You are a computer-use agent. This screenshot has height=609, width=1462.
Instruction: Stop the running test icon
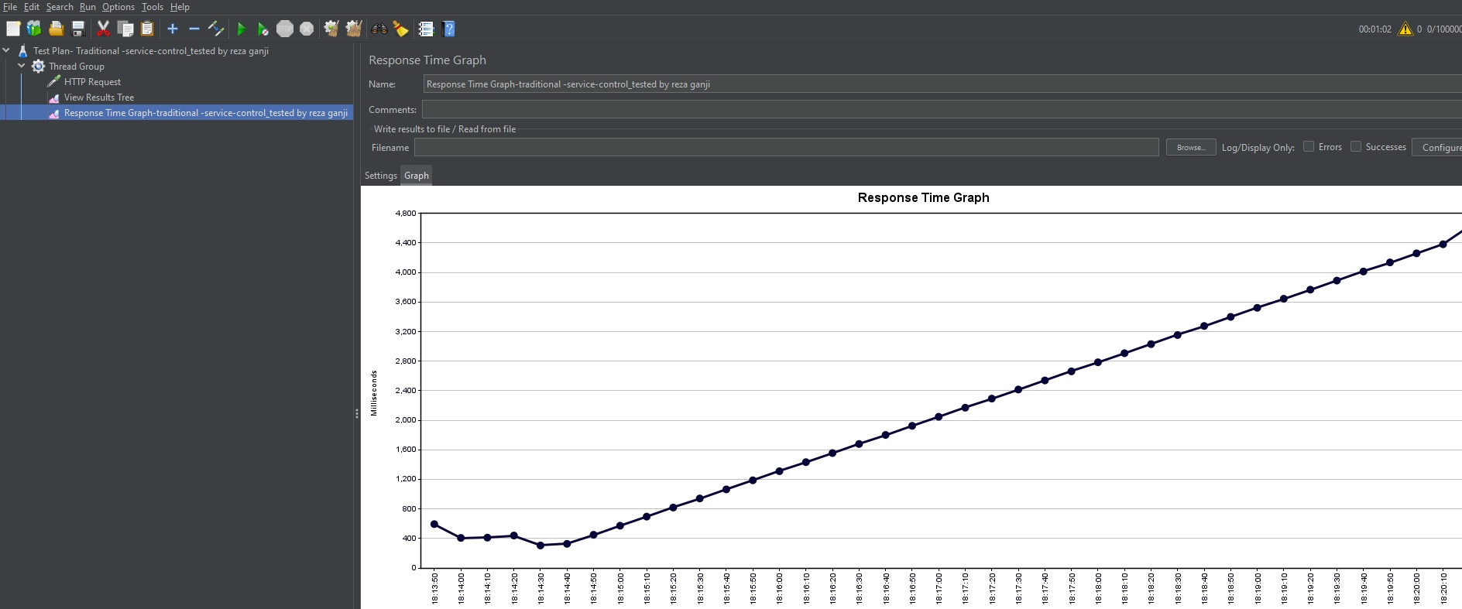[285, 29]
